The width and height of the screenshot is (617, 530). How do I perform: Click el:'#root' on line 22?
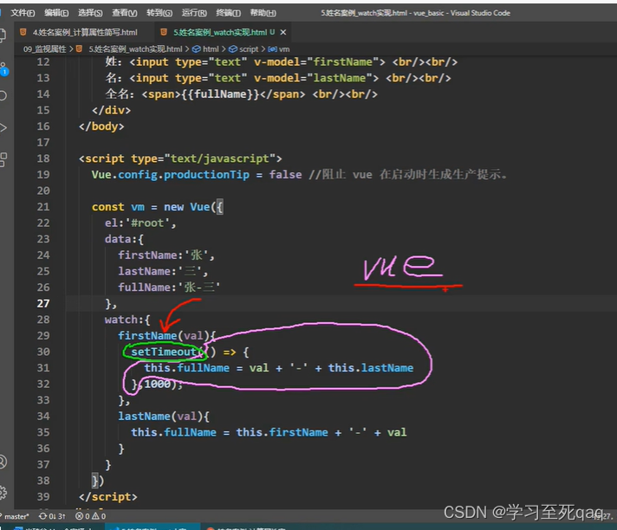coord(137,223)
